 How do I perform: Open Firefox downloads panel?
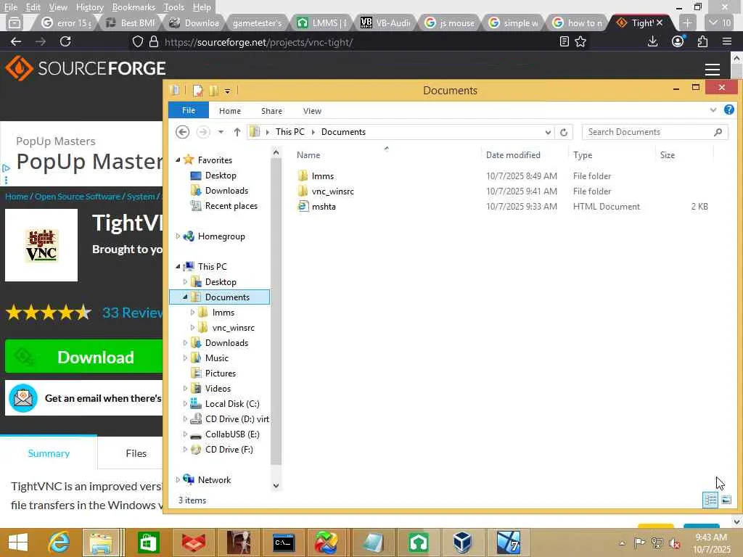click(x=652, y=41)
